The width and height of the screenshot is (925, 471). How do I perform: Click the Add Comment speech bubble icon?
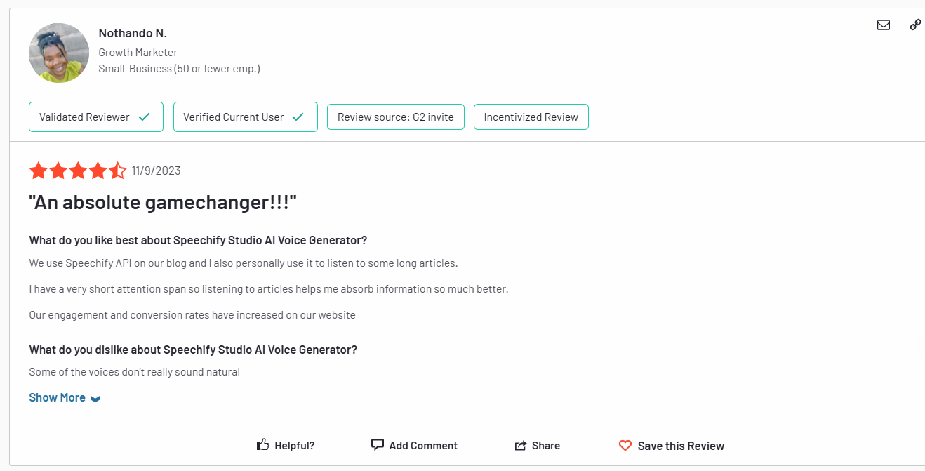click(378, 445)
